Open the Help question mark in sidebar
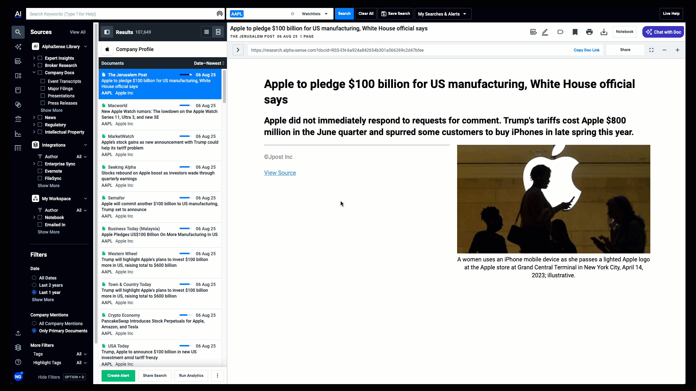The width and height of the screenshot is (696, 391). point(18,362)
